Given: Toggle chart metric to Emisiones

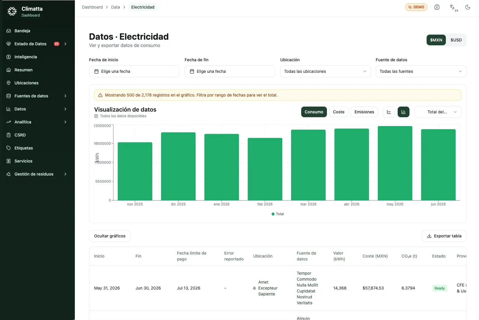Looking at the screenshot, I should 364,112.
